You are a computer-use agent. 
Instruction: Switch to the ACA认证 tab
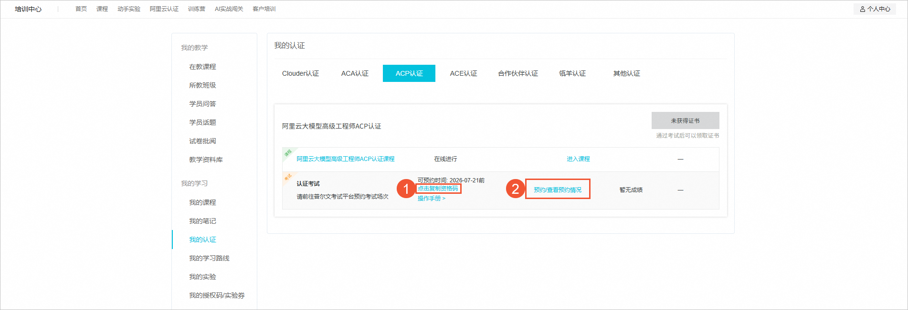click(355, 73)
